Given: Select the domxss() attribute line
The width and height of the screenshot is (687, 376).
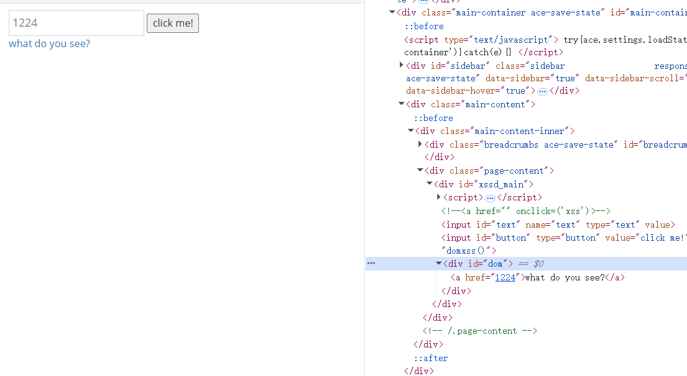Looking at the screenshot, I should click(x=469, y=251).
